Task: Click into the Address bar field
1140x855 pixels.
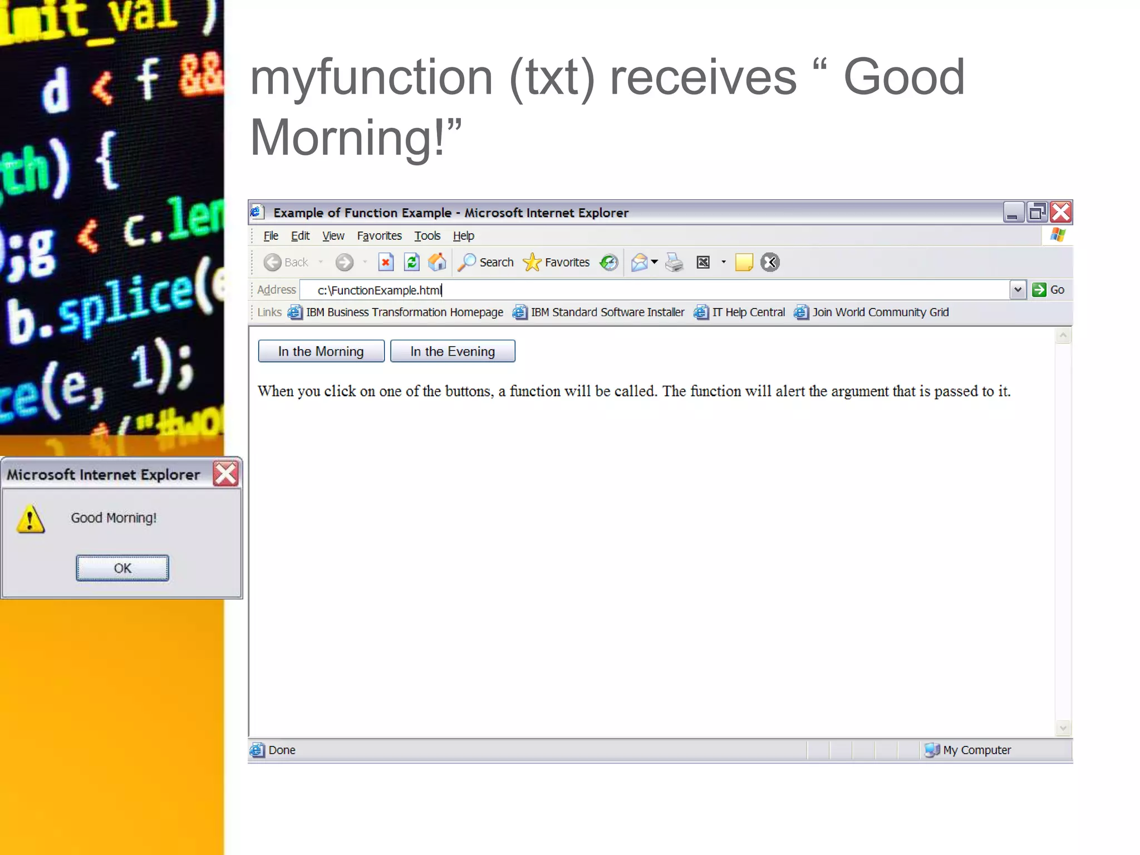Action: tap(655, 290)
